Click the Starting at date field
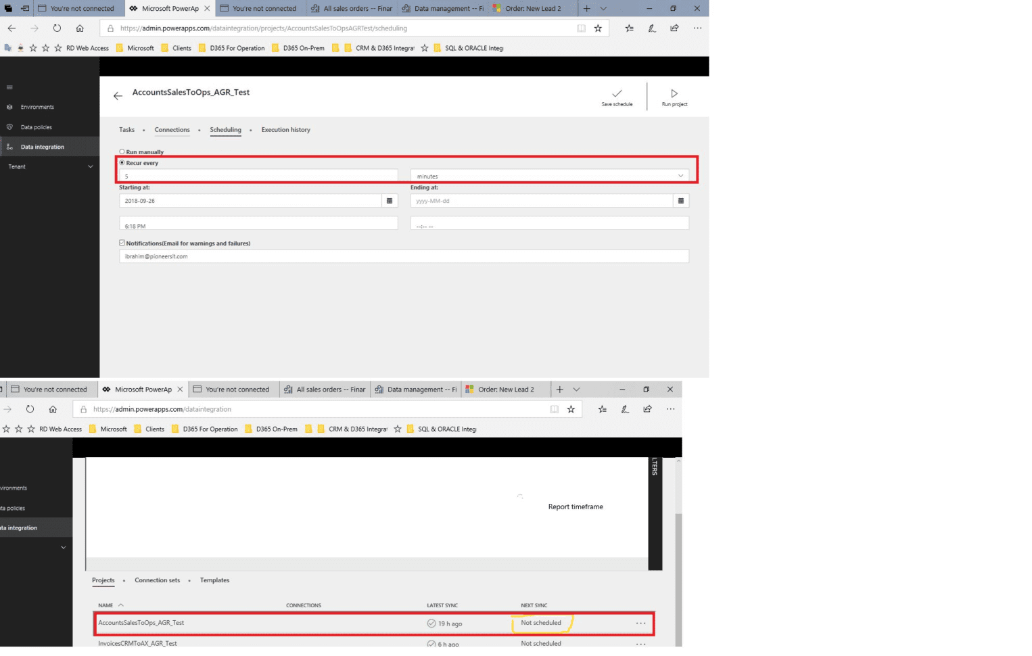Viewport: 1032px width, 656px height. (x=250, y=201)
